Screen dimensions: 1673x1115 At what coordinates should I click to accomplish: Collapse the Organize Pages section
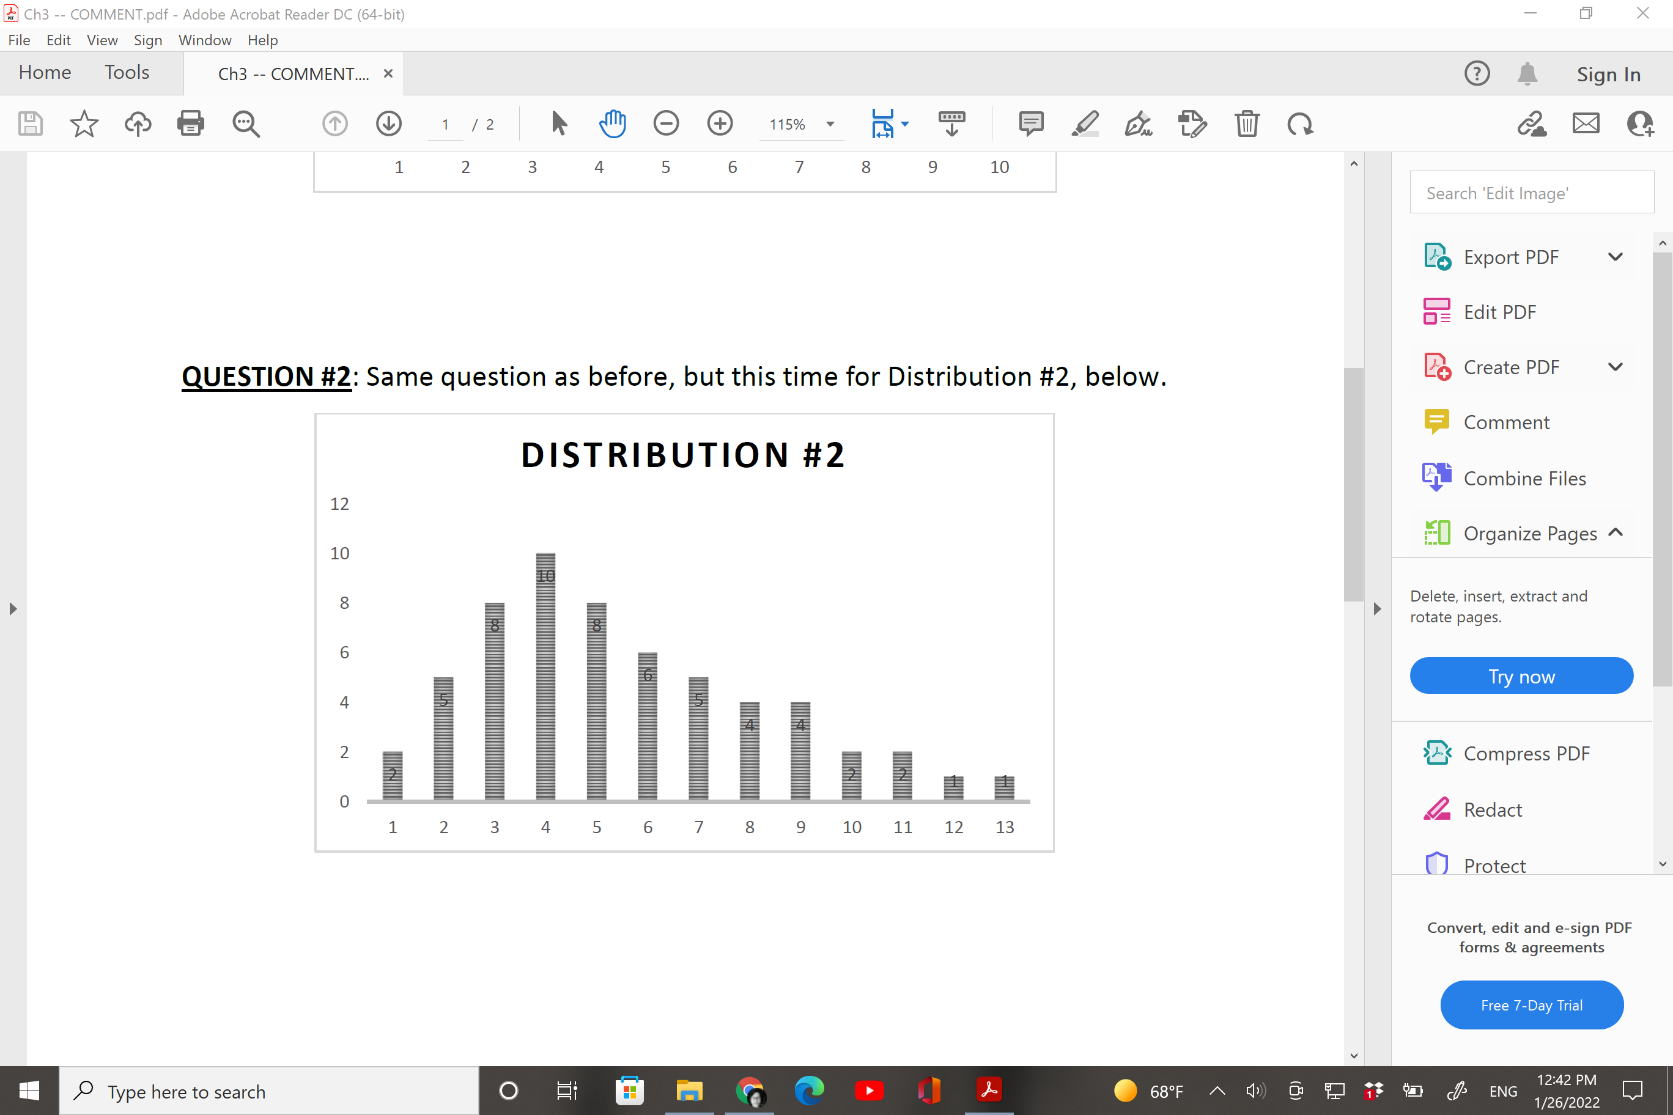1615,532
